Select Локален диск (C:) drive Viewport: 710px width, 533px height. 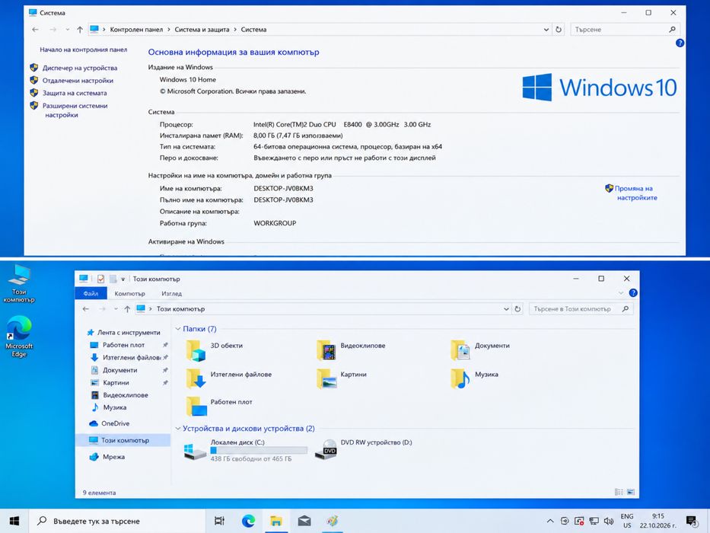pos(246,450)
